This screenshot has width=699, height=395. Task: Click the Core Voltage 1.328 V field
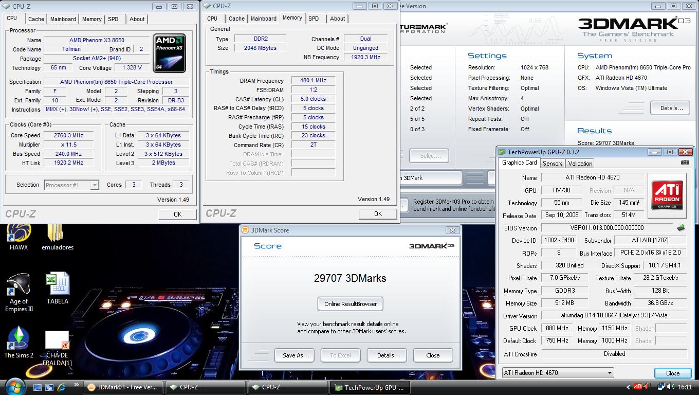click(x=132, y=68)
